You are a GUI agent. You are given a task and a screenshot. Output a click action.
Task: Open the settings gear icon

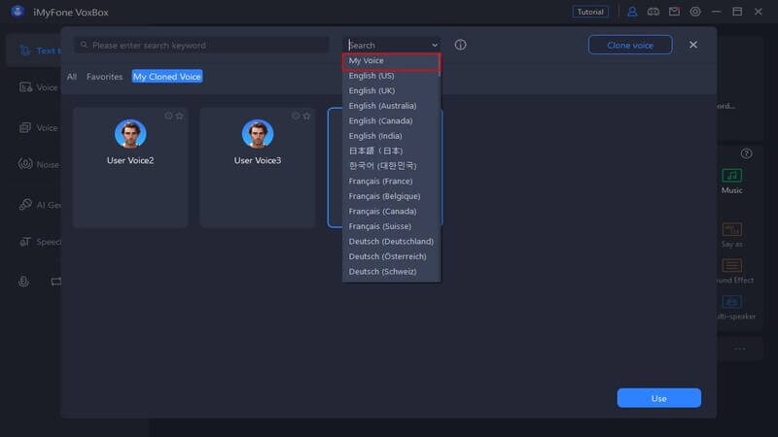coord(695,12)
